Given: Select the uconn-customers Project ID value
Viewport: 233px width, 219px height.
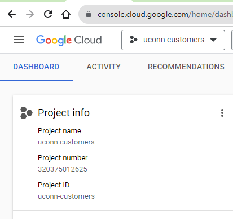Looking at the screenshot, I should coord(66,196).
